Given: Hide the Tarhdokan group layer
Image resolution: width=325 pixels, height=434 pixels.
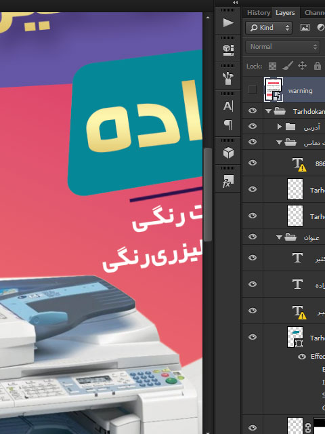Looking at the screenshot, I should click(253, 111).
